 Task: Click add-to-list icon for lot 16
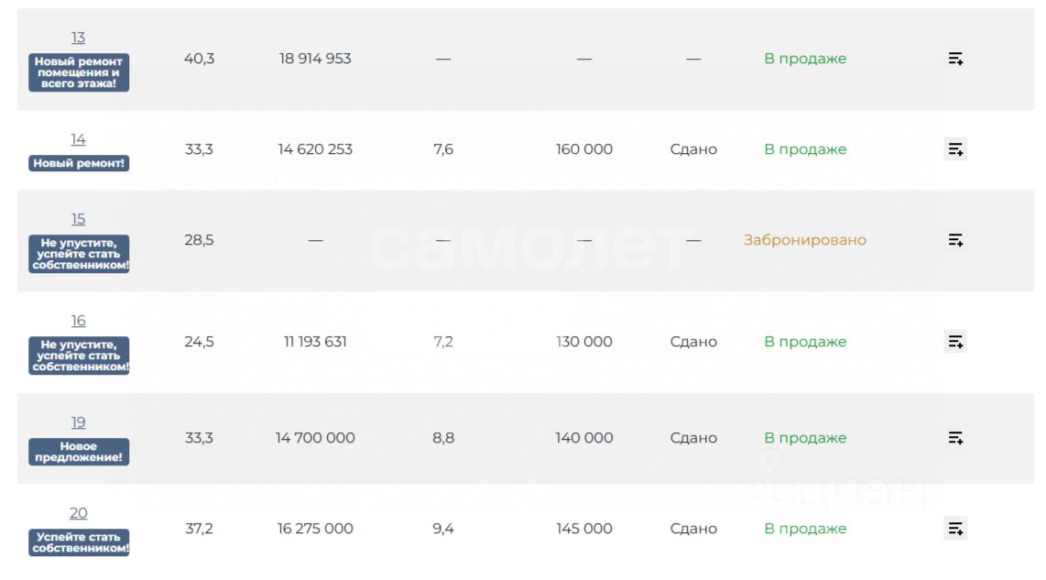(x=955, y=342)
